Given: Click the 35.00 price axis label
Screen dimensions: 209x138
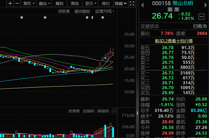Looking at the screenshot, I should pos(129,34).
